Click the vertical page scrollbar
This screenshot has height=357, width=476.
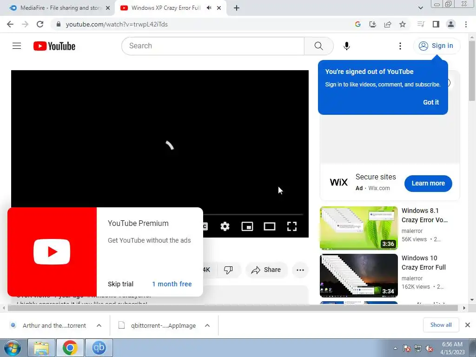pos(472,71)
